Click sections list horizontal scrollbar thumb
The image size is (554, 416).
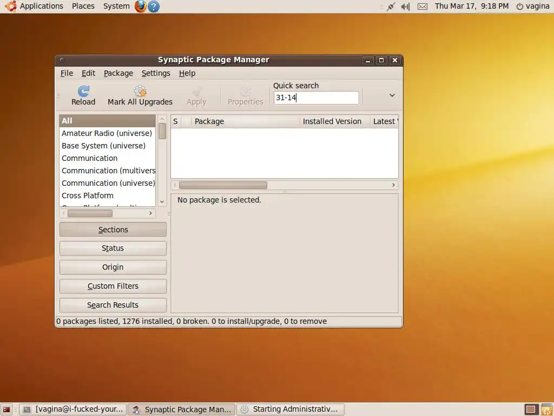[x=90, y=213]
